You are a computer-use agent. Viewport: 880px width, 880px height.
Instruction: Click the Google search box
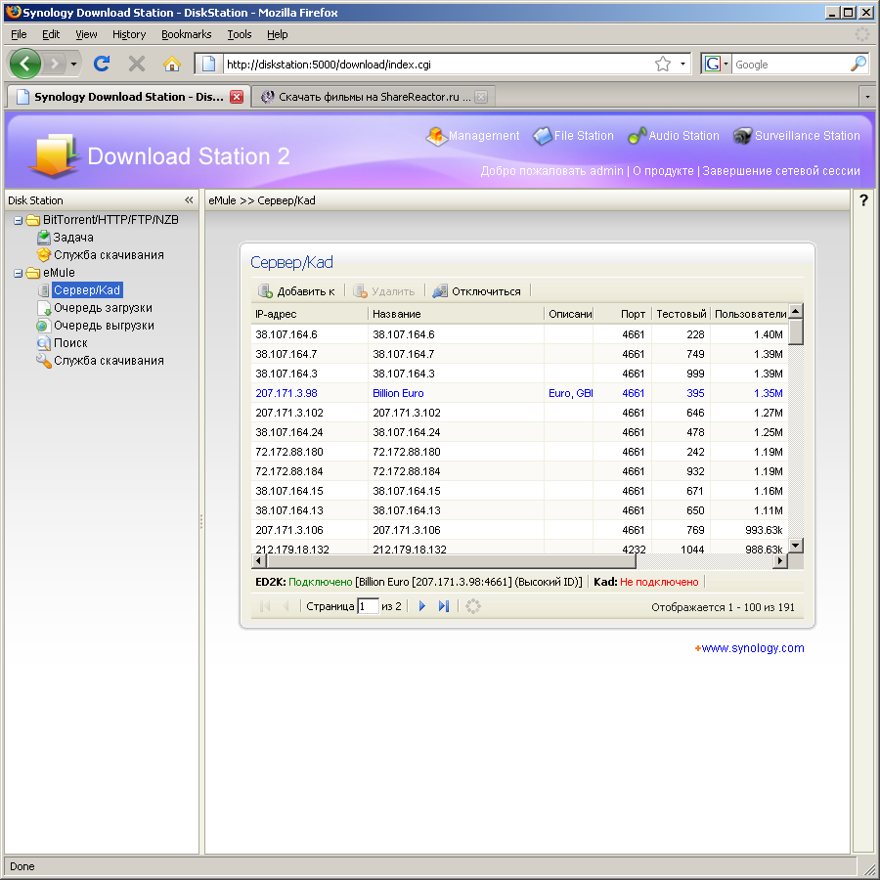[790, 64]
